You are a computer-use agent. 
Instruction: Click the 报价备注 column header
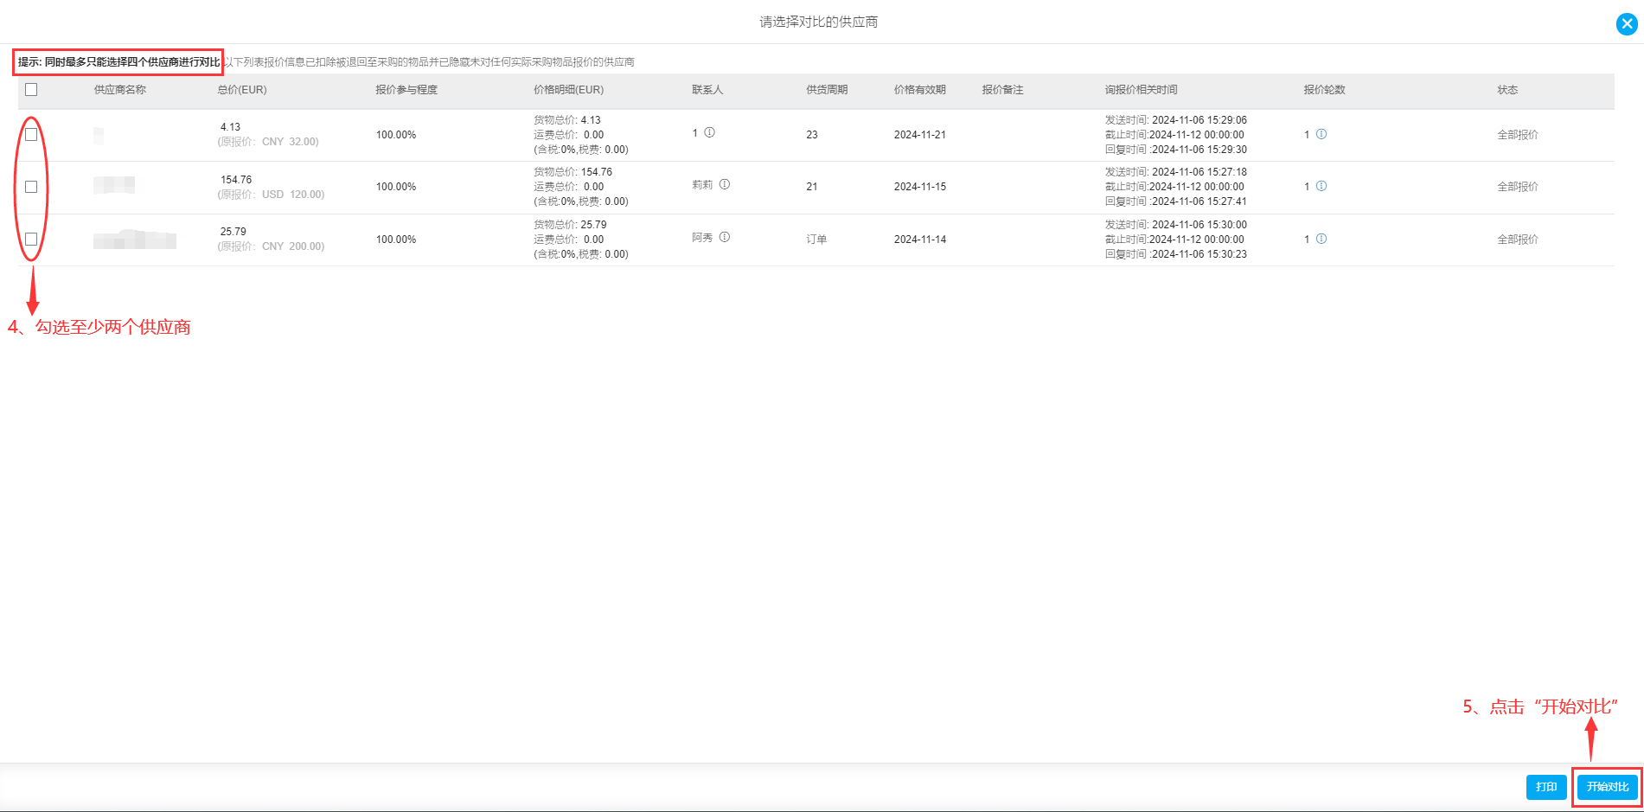[1003, 90]
